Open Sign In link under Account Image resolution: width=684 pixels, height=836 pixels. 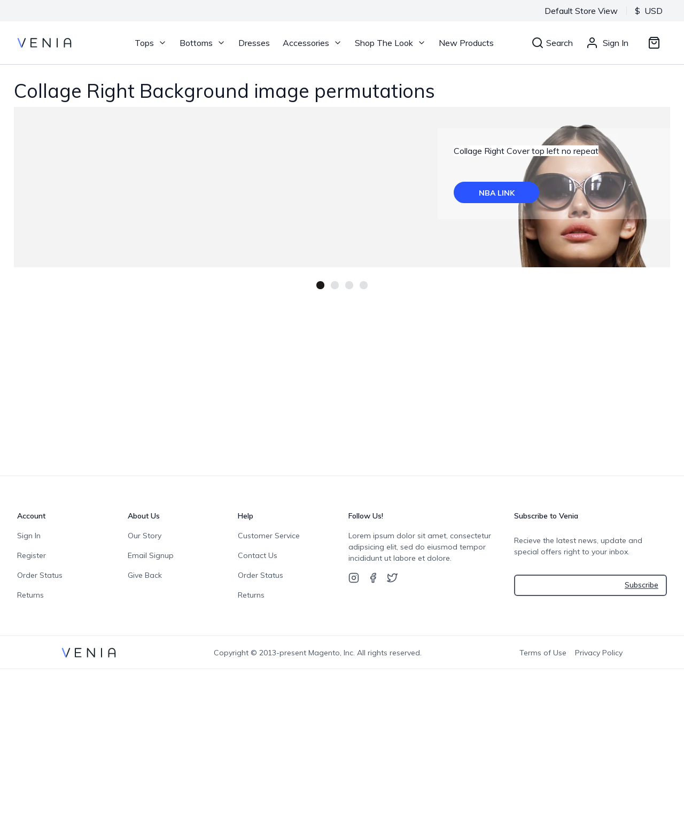pos(29,536)
